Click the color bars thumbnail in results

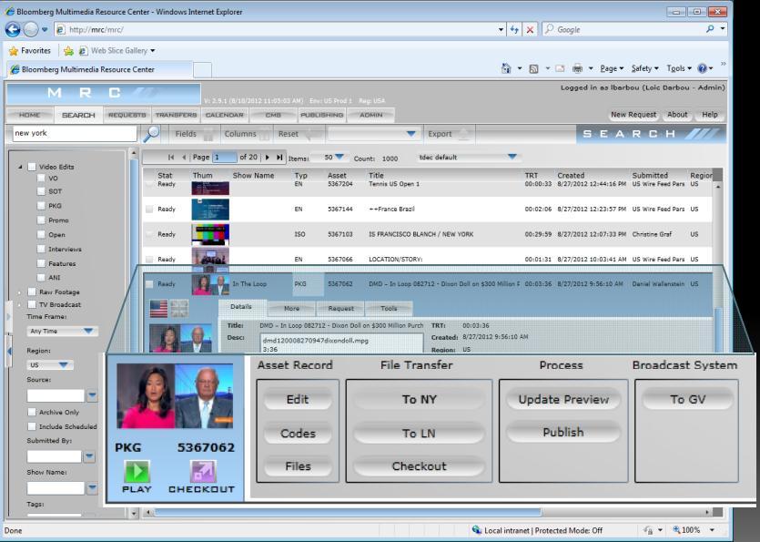click(210, 234)
